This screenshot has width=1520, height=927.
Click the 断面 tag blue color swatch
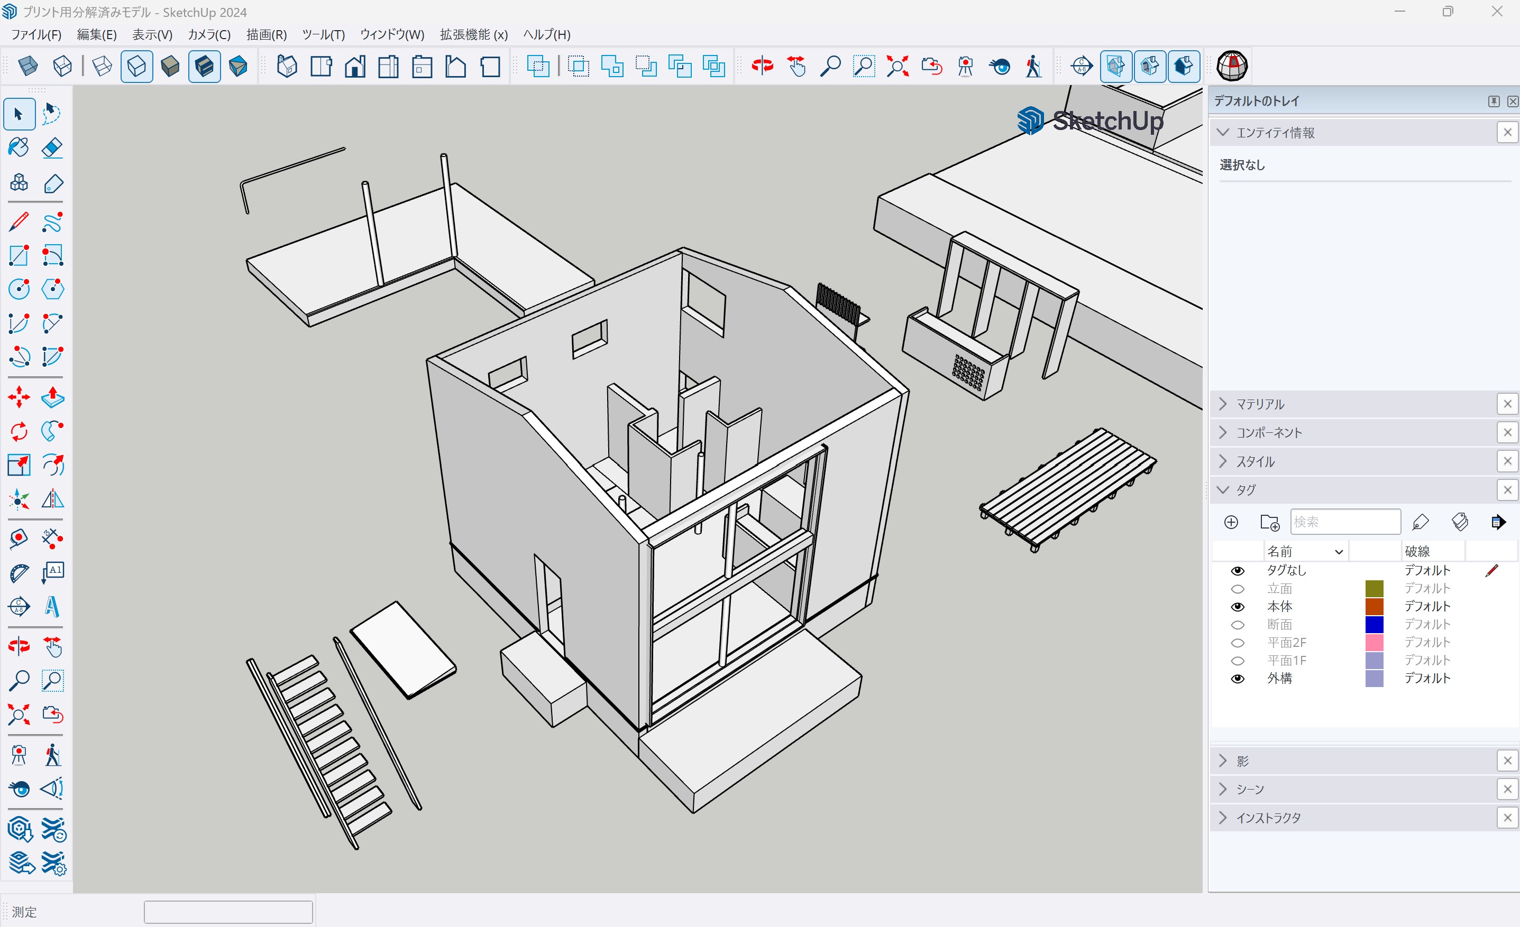[1375, 624]
